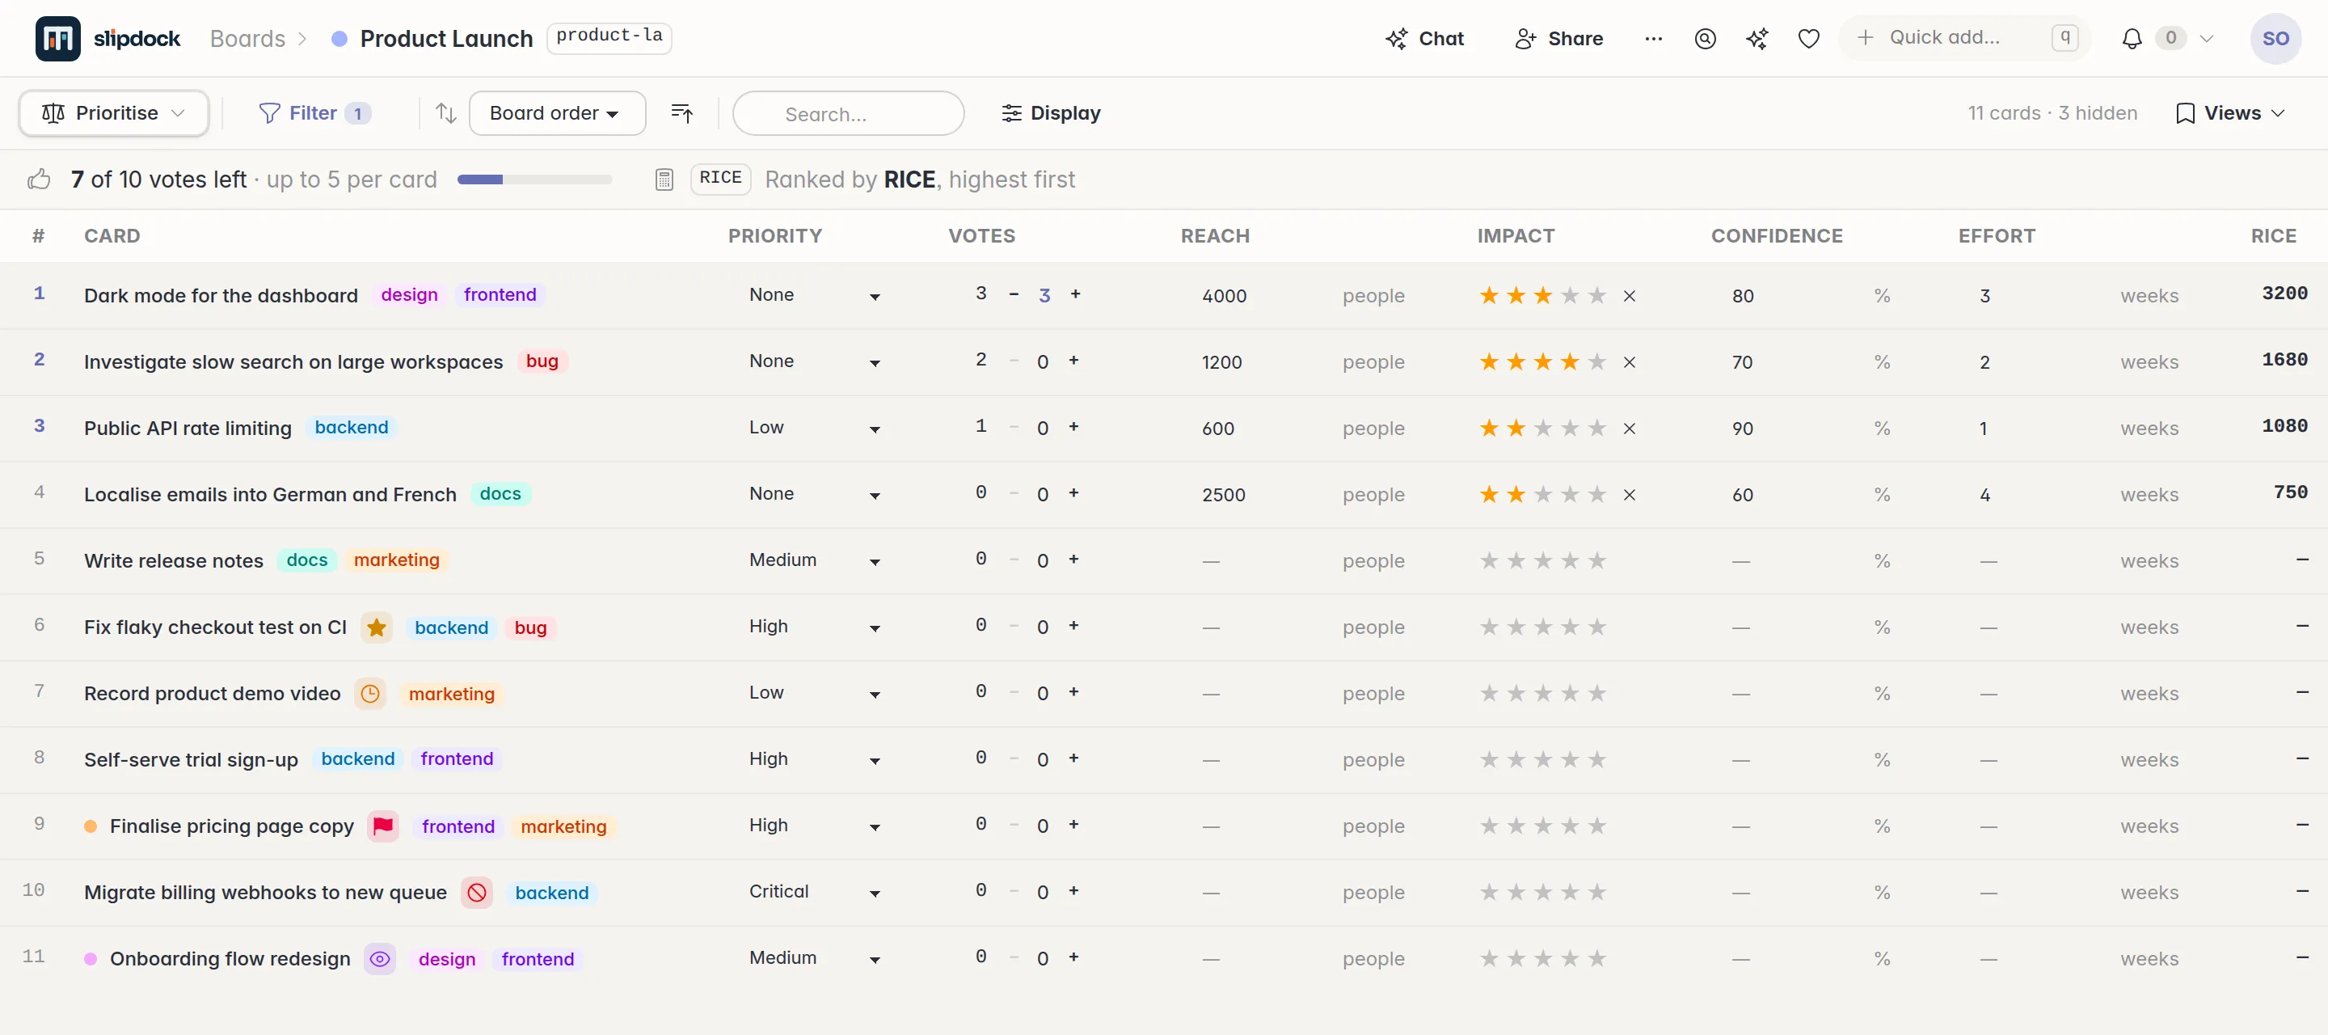Favorite the board with the heart icon
Screen dimensions: 2328x1035
(1808, 39)
